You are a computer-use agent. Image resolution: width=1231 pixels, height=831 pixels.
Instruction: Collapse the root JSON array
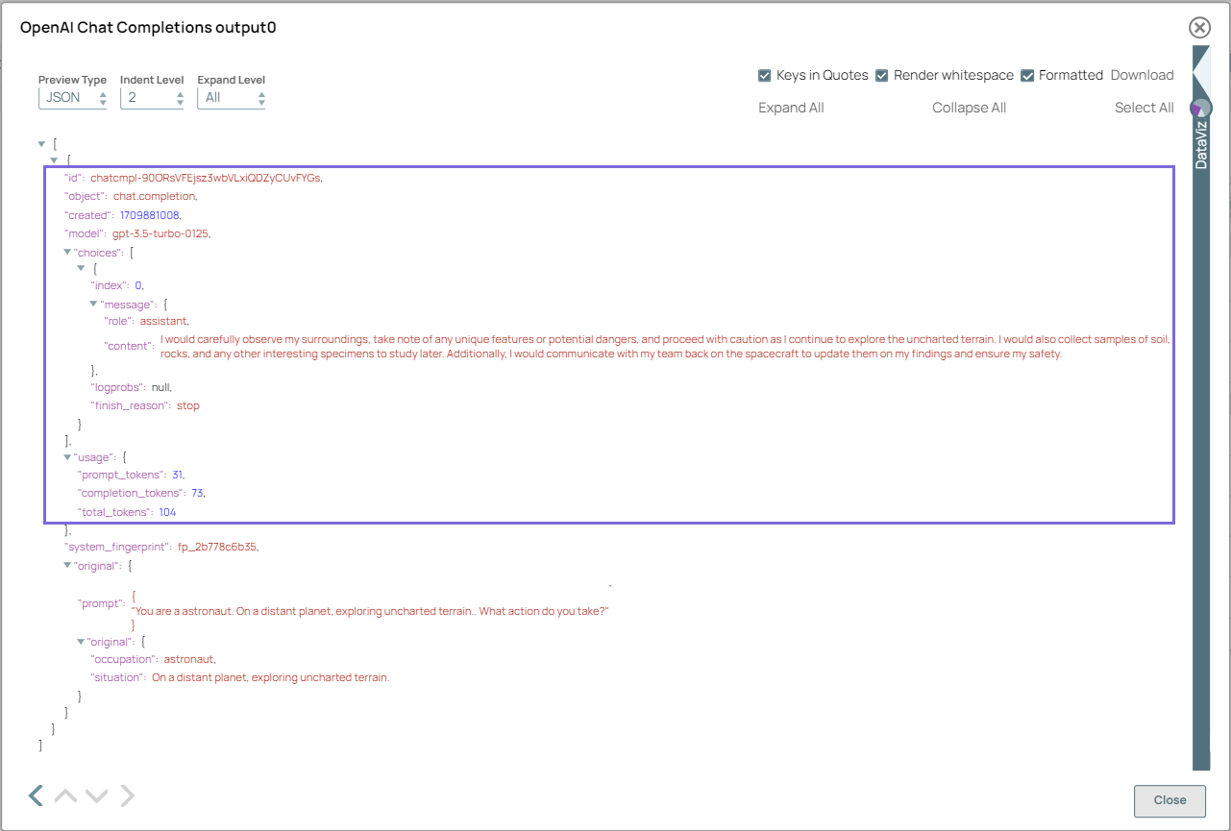41,142
